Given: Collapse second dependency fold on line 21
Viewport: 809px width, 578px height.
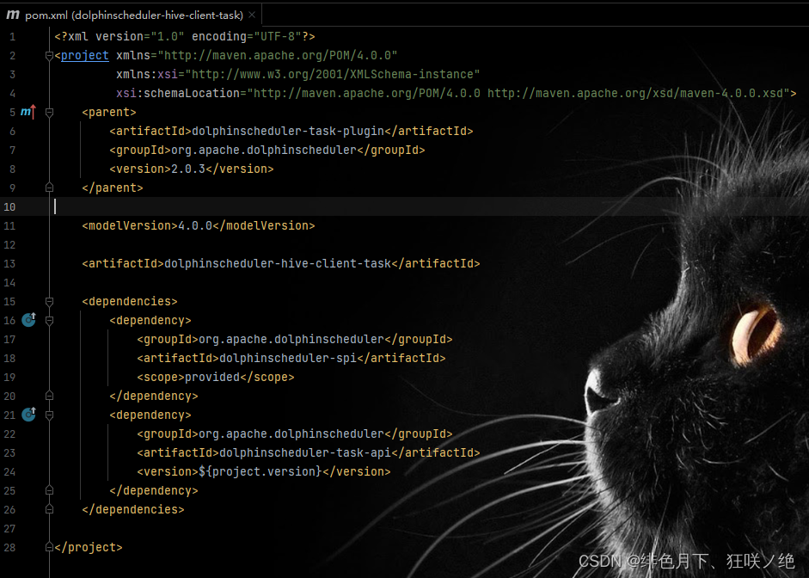Looking at the screenshot, I should coord(50,415).
